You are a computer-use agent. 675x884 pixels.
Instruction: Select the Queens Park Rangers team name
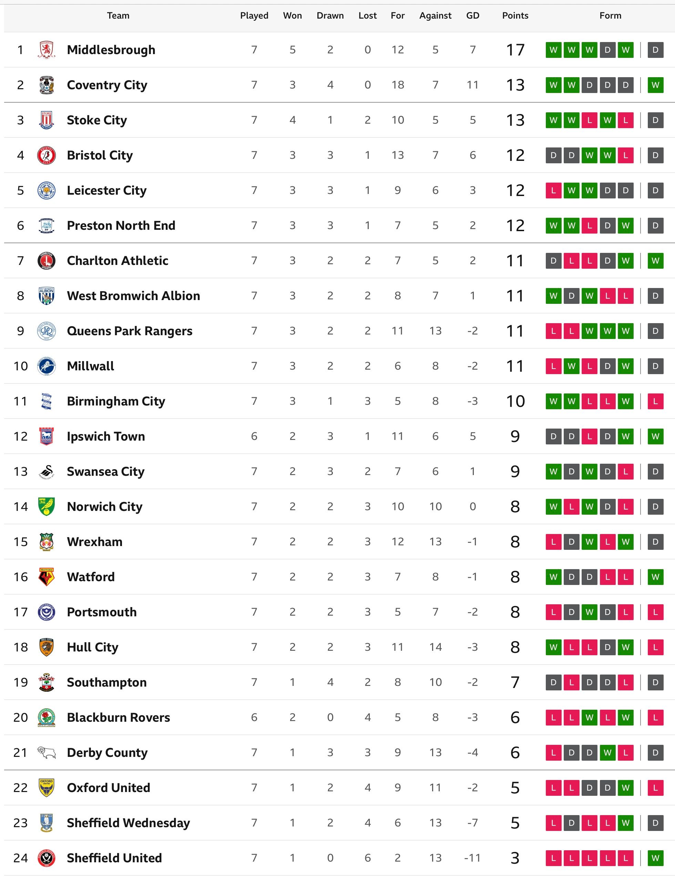coord(129,331)
